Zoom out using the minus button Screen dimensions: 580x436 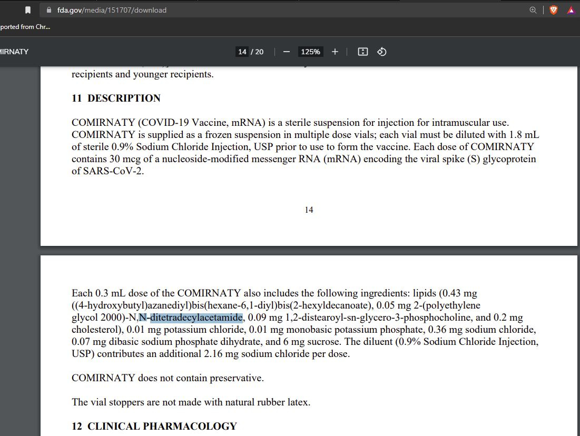point(286,52)
